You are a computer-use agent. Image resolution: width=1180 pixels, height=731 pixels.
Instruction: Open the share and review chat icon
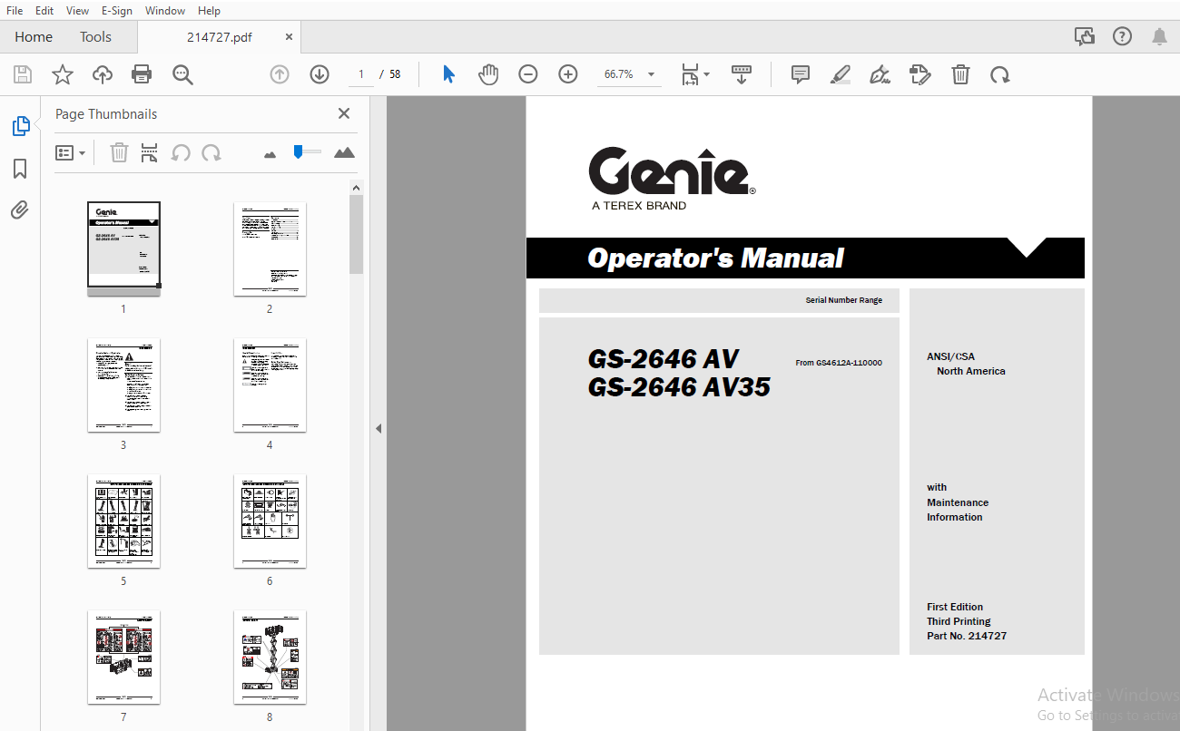point(1085,37)
